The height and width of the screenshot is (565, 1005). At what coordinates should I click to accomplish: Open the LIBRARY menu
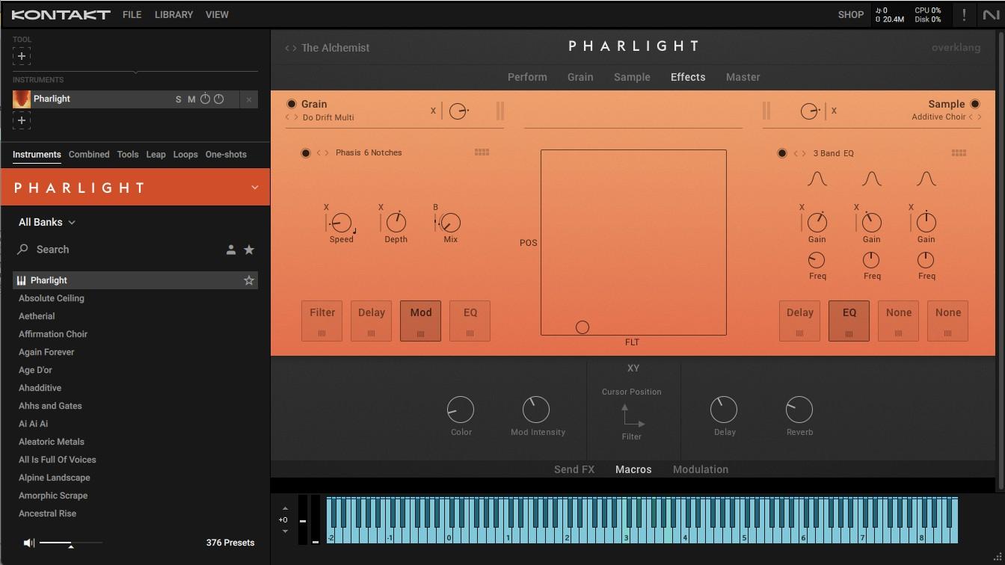173,14
